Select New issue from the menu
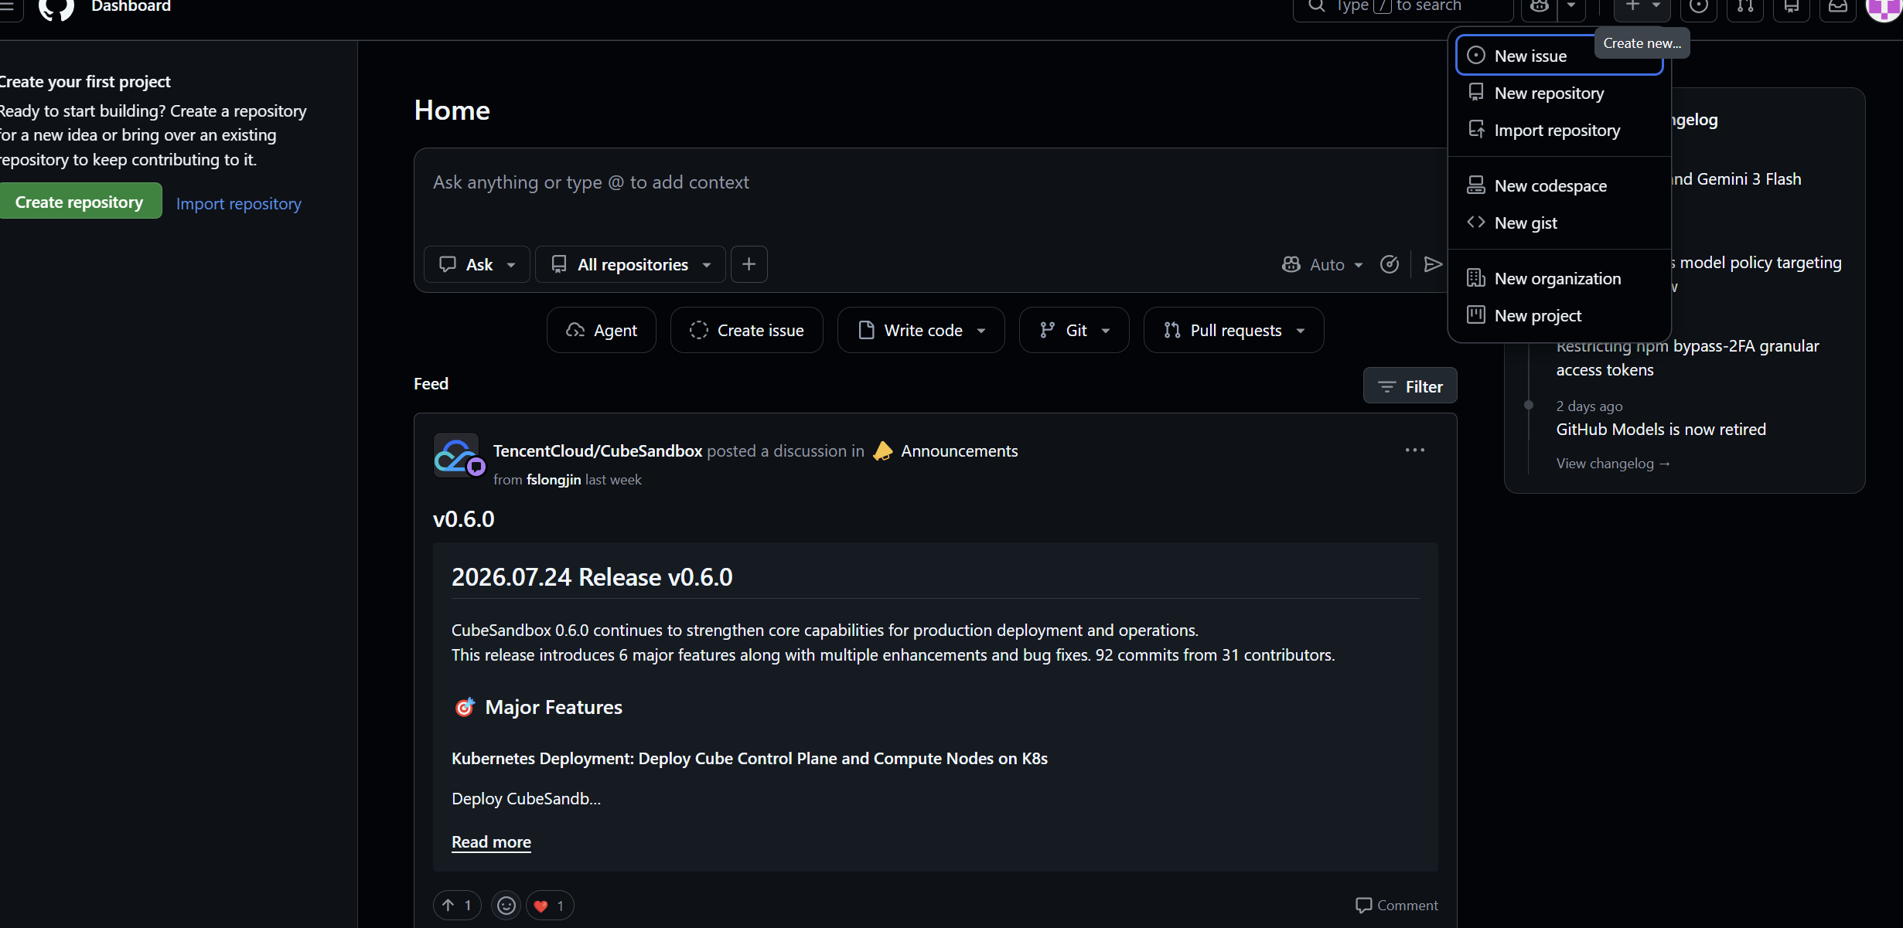The height and width of the screenshot is (928, 1903). 1560,56
